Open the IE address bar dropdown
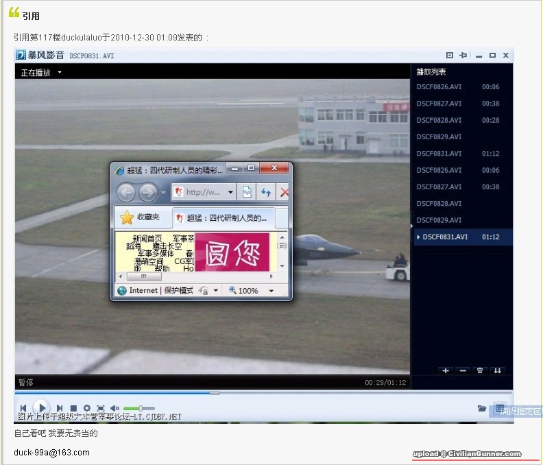543x465 pixels. click(x=230, y=193)
